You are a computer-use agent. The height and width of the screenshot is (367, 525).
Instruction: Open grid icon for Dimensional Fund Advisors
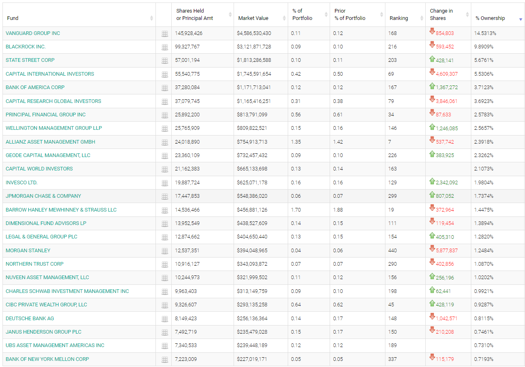coord(164,224)
